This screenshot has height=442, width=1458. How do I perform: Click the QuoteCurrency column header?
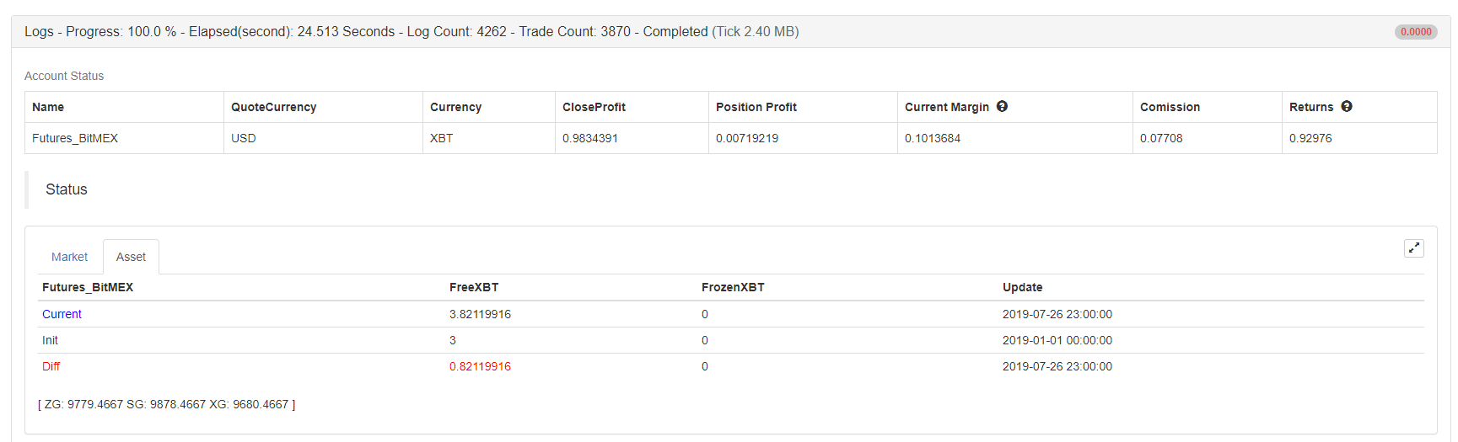pyautogui.click(x=273, y=107)
